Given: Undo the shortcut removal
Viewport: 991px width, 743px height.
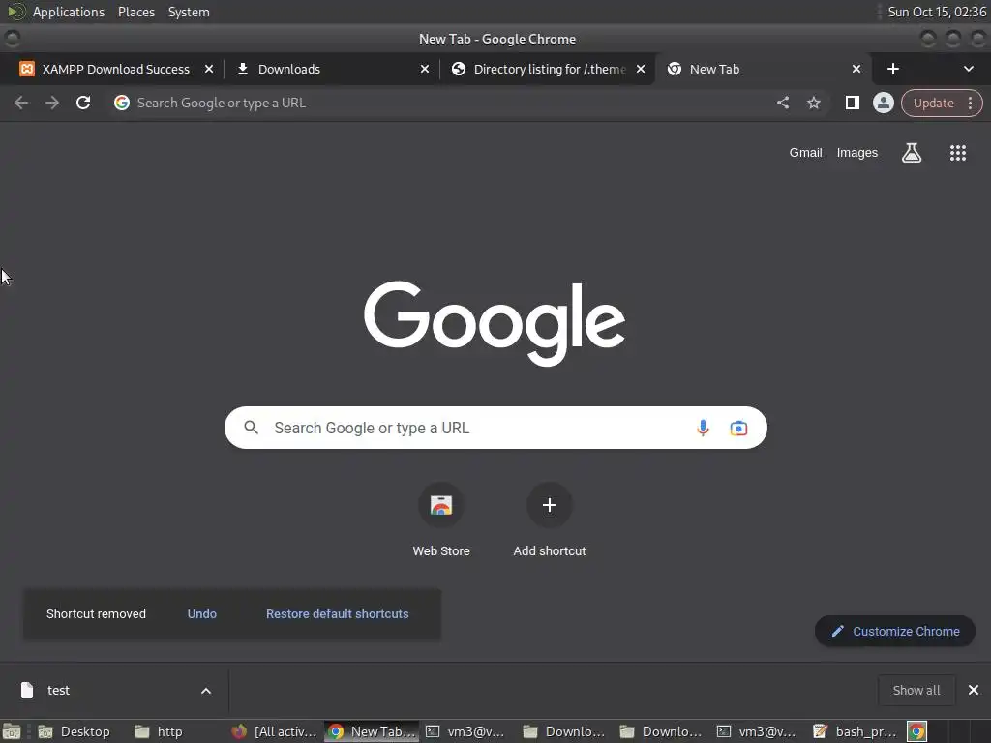Looking at the screenshot, I should (201, 613).
